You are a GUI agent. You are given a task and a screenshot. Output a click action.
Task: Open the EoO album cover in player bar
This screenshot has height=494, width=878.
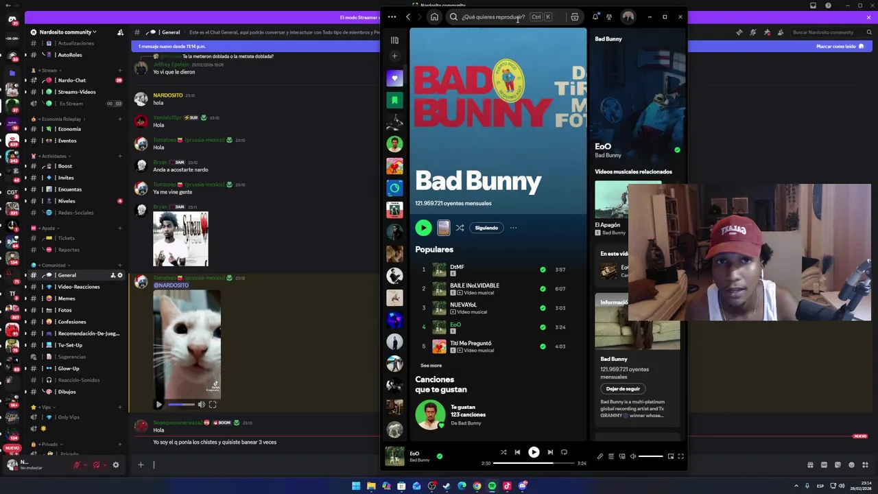(394, 456)
